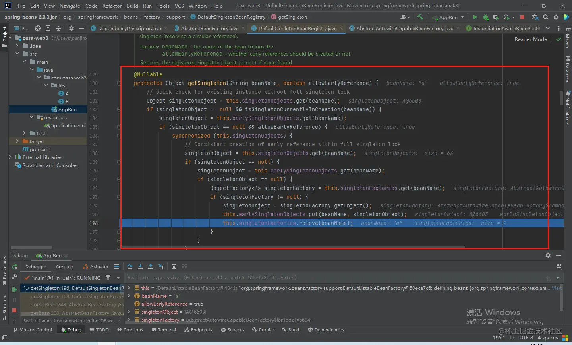Screen dimensions: 572x345
Task: Toggle the Bookmarks side tool window
Action: click(x=4, y=270)
